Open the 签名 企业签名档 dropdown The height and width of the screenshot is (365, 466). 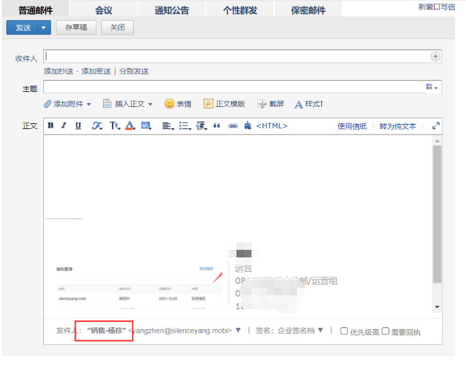point(320,330)
